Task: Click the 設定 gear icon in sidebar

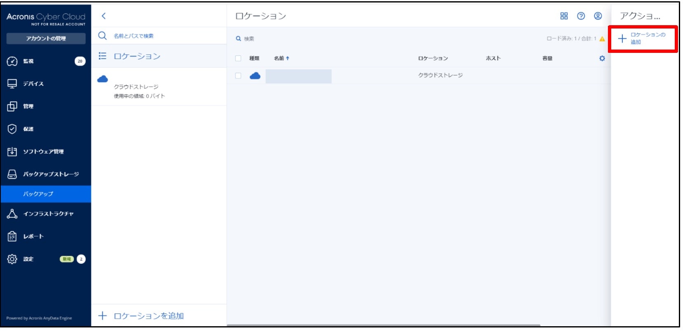Action: pos(12,259)
